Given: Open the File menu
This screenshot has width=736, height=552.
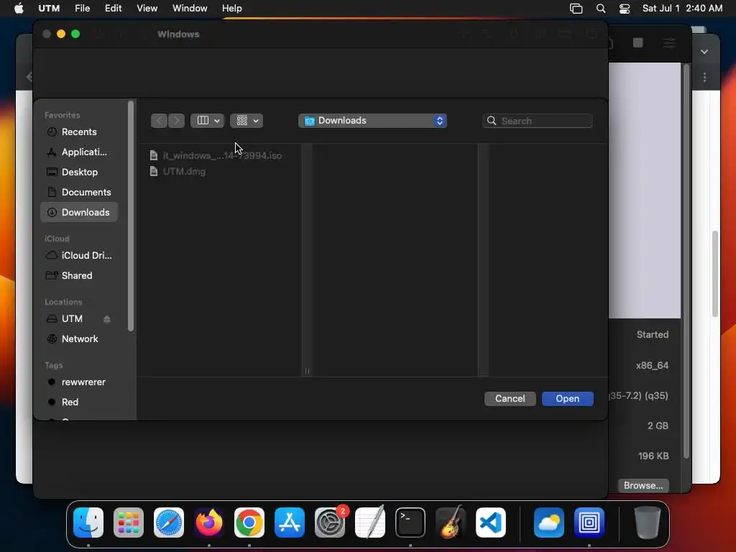Looking at the screenshot, I should coord(82,9).
